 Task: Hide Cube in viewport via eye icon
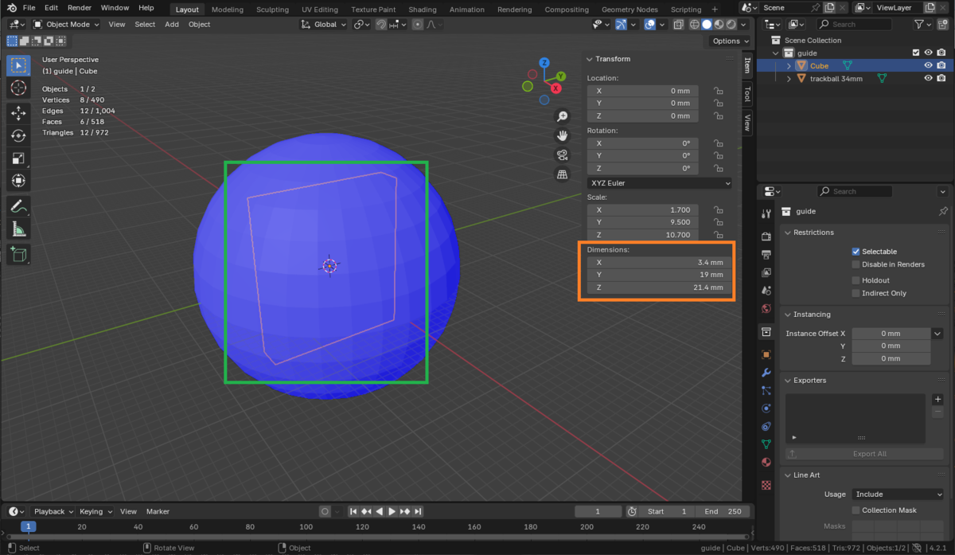click(928, 66)
